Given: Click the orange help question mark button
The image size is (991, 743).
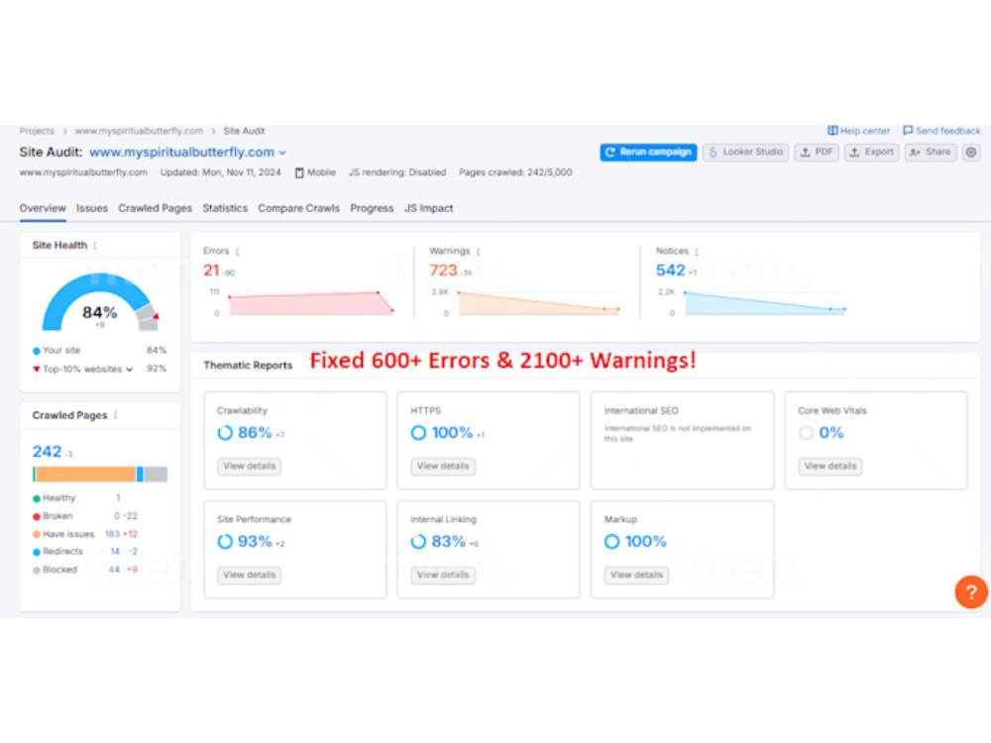Looking at the screenshot, I should pos(971,592).
